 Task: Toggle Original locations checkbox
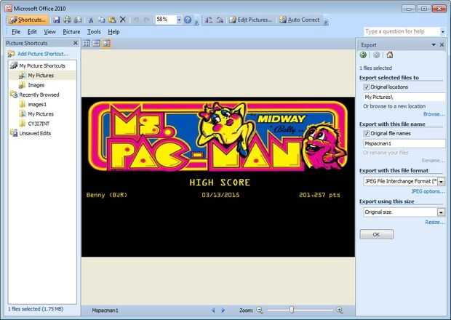pyautogui.click(x=367, y=87)
